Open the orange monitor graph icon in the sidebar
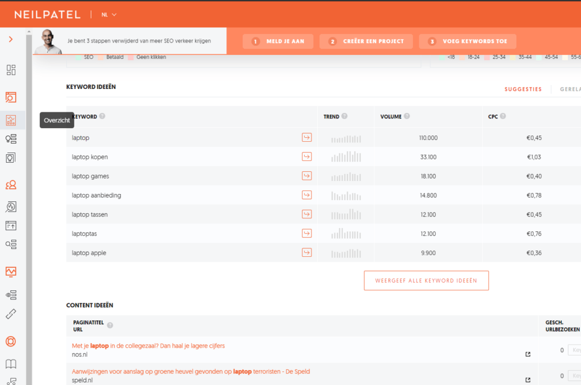The width and height of the screenshot is (581, 385). click(x=11, y=272)
